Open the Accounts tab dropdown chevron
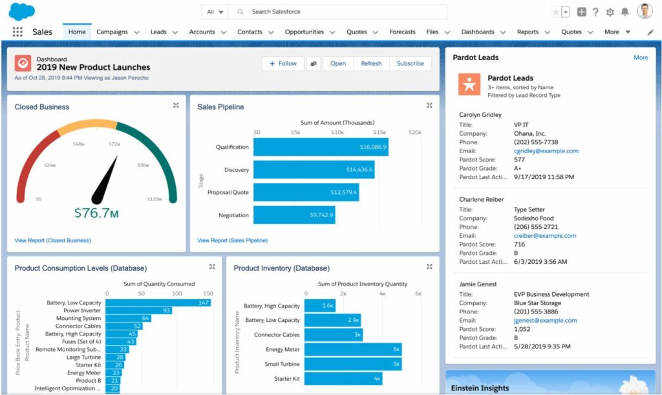The image size is (662, 395). point(224,32)
